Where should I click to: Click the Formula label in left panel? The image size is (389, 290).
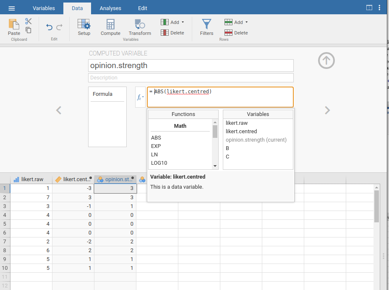click(x=102, y=94)
